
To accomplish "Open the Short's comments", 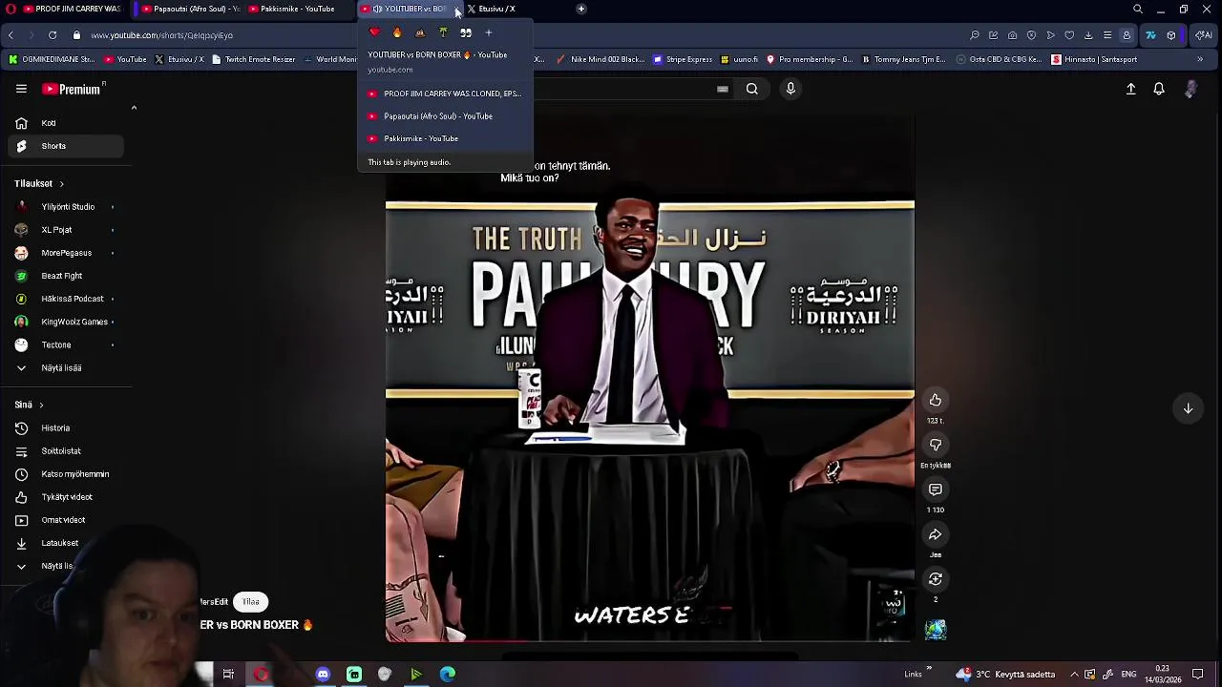I will (936, 489).
